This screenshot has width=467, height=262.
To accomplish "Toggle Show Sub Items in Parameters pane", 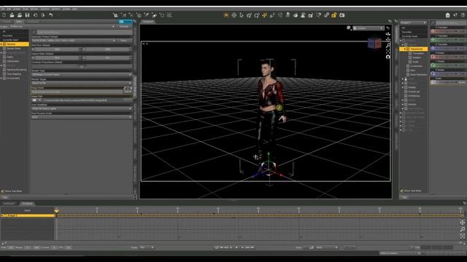I will [x=411, y=191].
